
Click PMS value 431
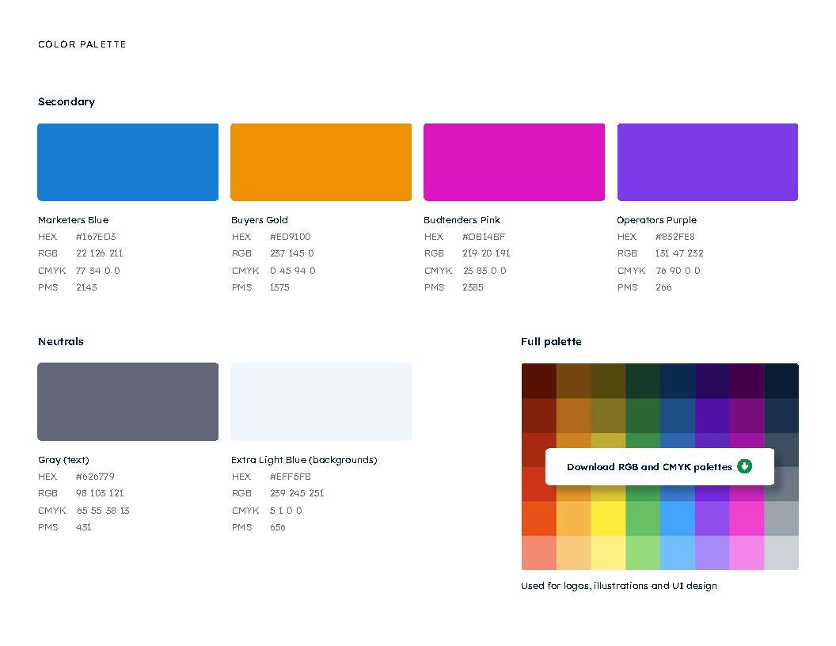tap(84, 527)
